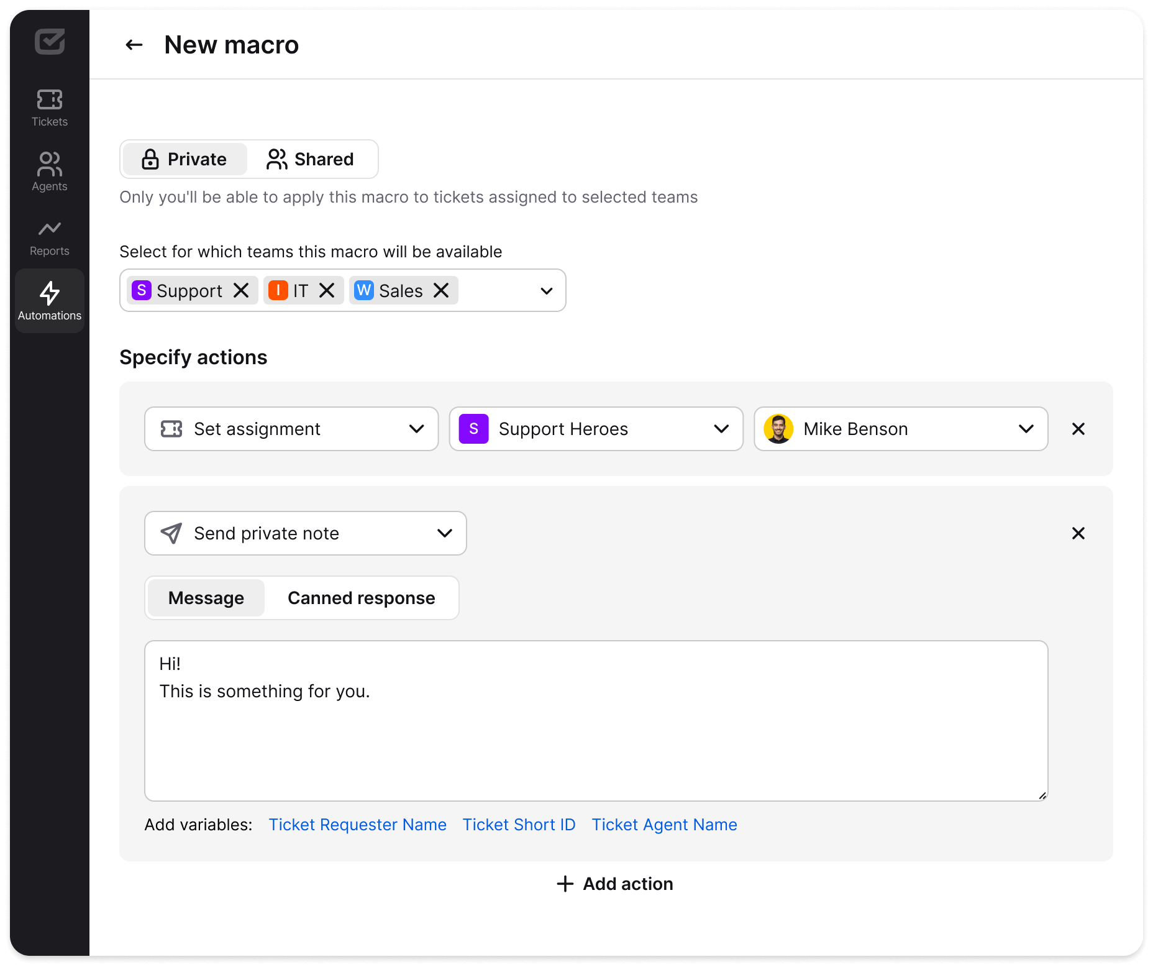
Task: Switch to the Message tab
Action: point(206,598)
